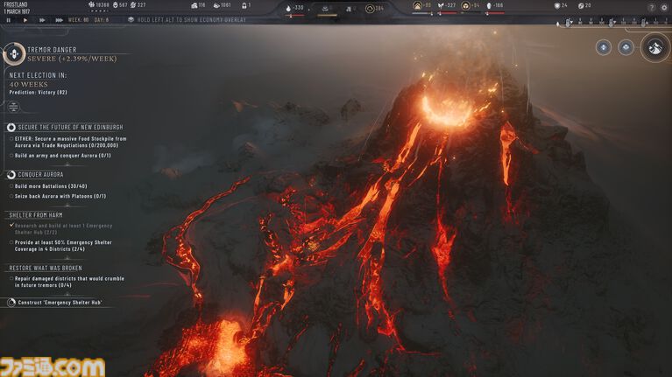This screenshot has width=672, height=377.
Task: Toggle the Build more Battalions objective checkbox
Action: [x=11, y=185]
